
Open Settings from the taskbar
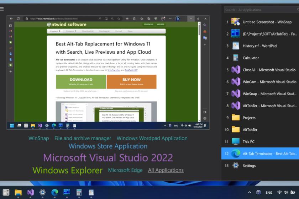pyautogui.click(x=42, y=193)
